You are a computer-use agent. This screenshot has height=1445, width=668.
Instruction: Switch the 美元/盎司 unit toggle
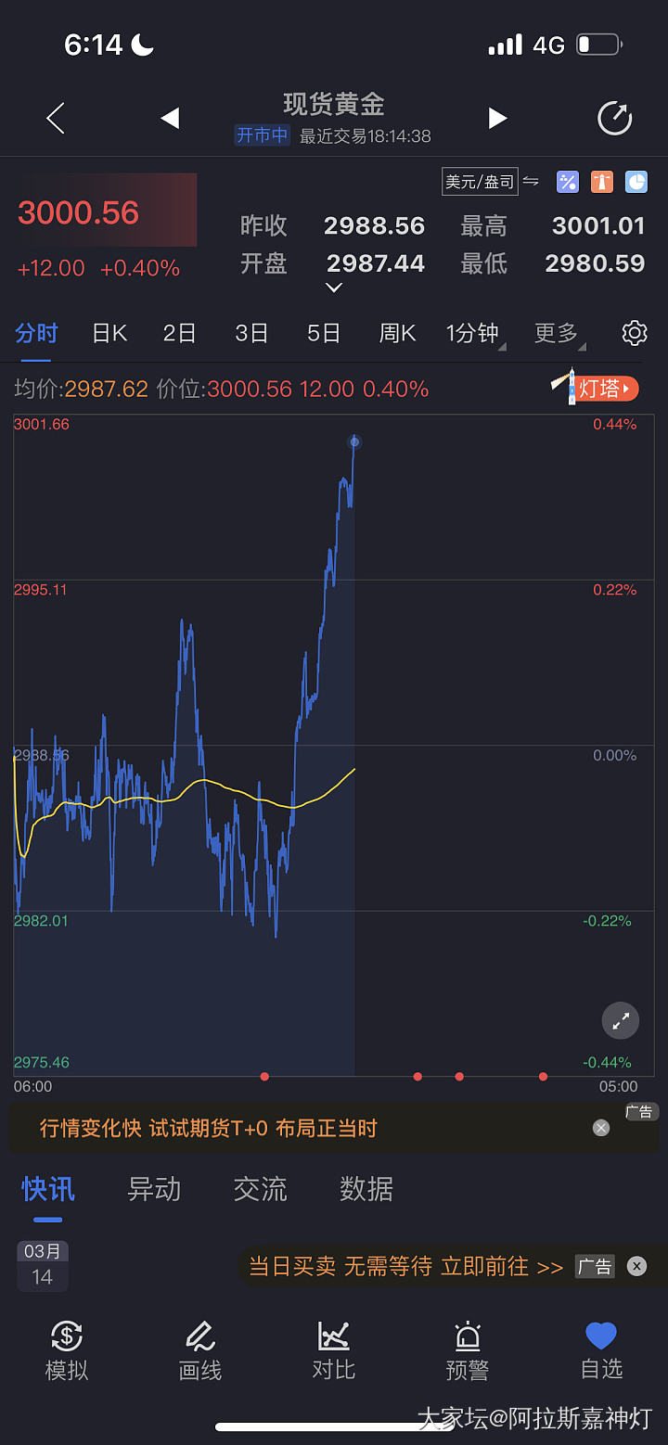[491, 182]
